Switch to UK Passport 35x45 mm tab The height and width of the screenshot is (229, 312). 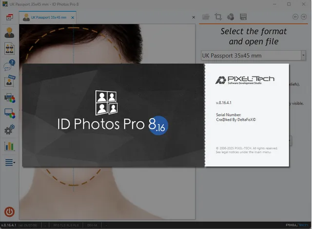[48, 18]
